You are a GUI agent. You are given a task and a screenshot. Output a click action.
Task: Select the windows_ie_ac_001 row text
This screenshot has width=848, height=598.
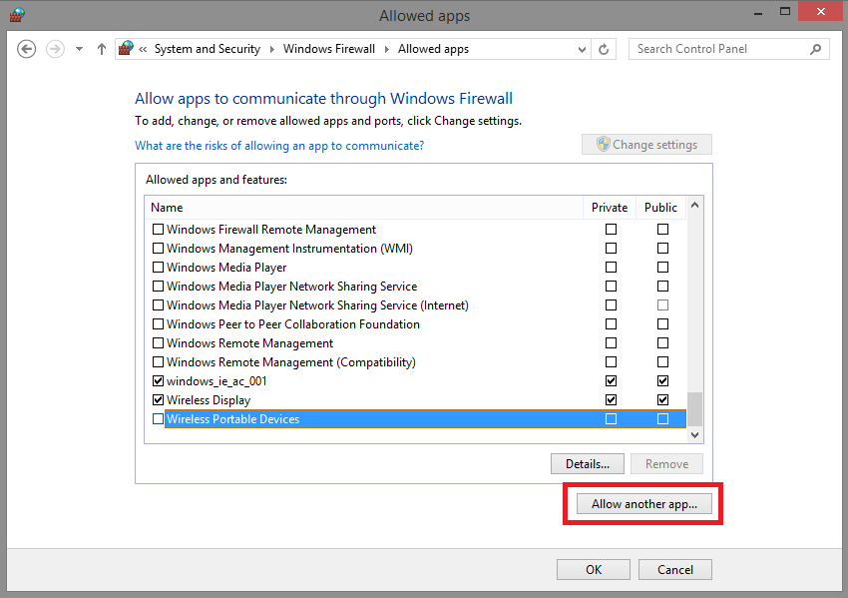216,381
